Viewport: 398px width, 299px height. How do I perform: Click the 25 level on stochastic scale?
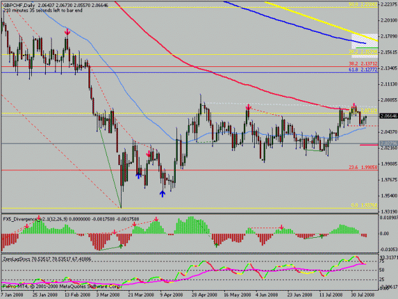pos(382,280)
